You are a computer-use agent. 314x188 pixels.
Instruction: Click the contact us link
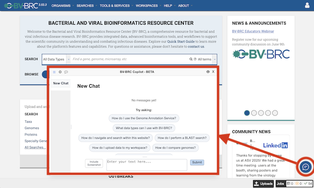[196, 46]
